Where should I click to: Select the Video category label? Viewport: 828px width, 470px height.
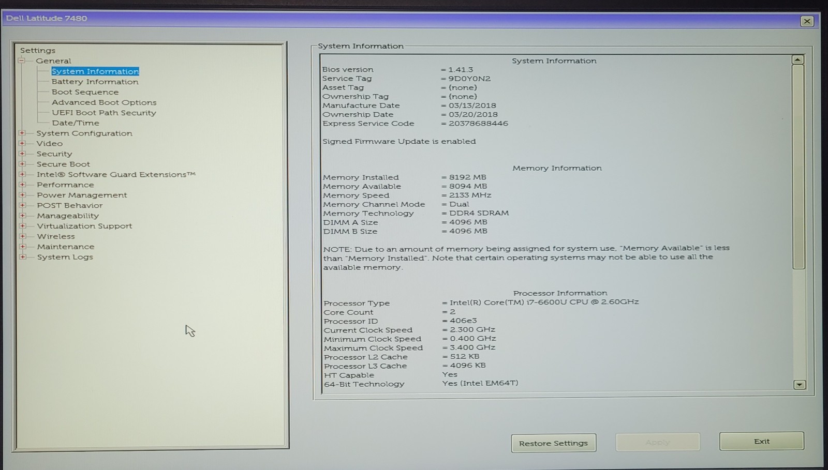50,144
